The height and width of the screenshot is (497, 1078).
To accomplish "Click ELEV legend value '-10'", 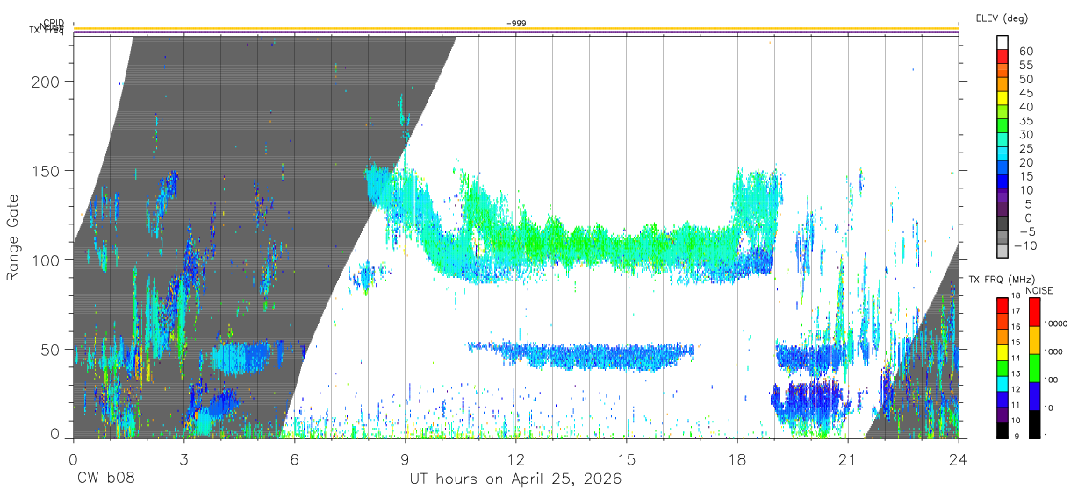I will point(1024,245).
